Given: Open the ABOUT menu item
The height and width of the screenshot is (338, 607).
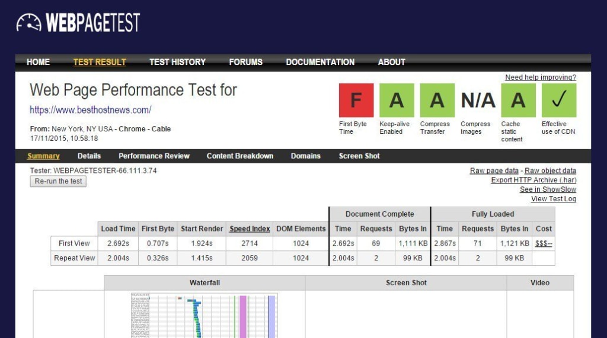Looking at the screenshot, I should click(391, 62).
